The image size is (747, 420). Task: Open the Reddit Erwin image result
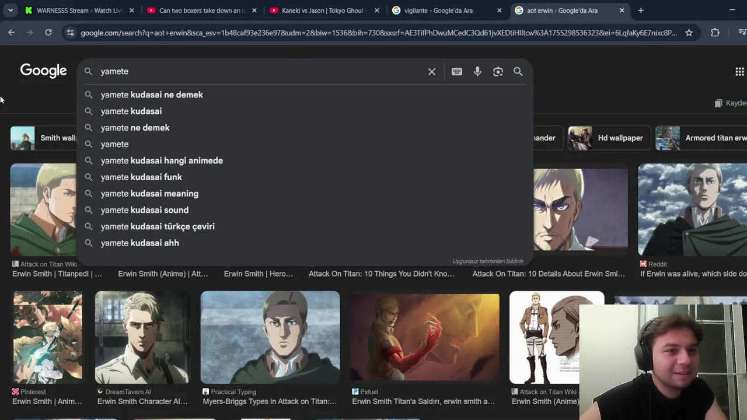tap(692, 210)
